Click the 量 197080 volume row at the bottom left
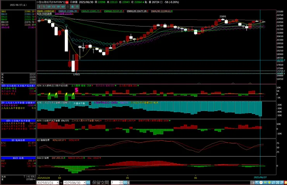This screenshot has width=287, height=185. point(18,179)
